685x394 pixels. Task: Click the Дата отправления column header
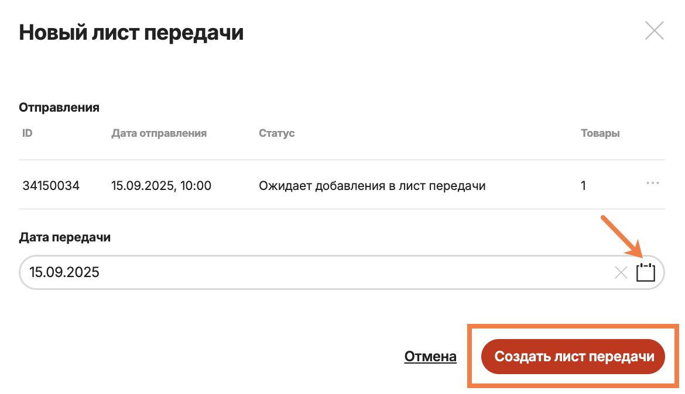tap(159, 133)
